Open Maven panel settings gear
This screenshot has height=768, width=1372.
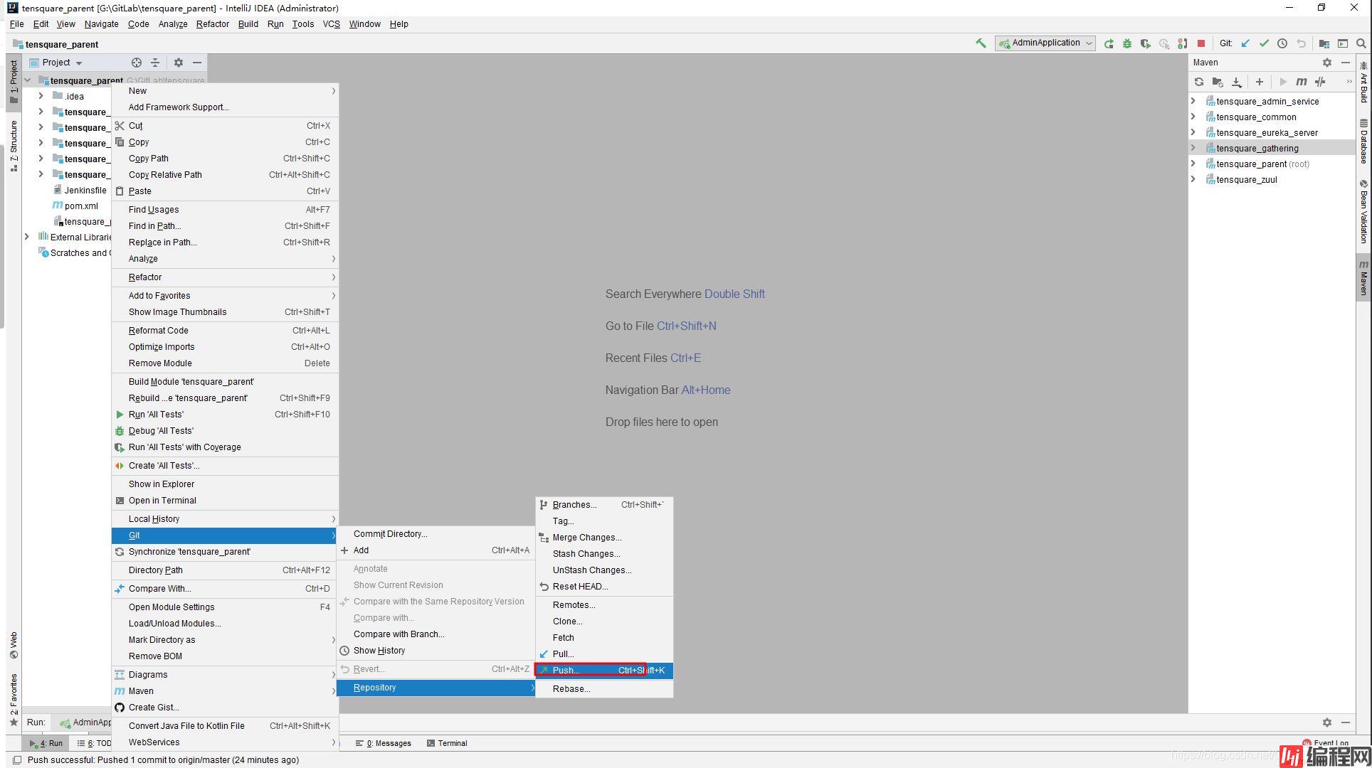1327,63
